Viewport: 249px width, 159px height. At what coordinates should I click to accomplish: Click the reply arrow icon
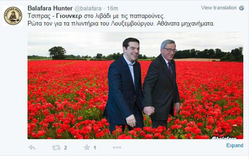pyautogui.click(x=32, y=148)
